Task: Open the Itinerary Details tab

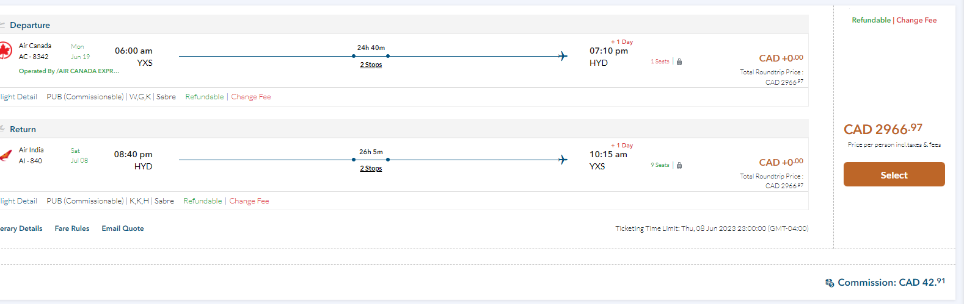Action: click(21, 228)
